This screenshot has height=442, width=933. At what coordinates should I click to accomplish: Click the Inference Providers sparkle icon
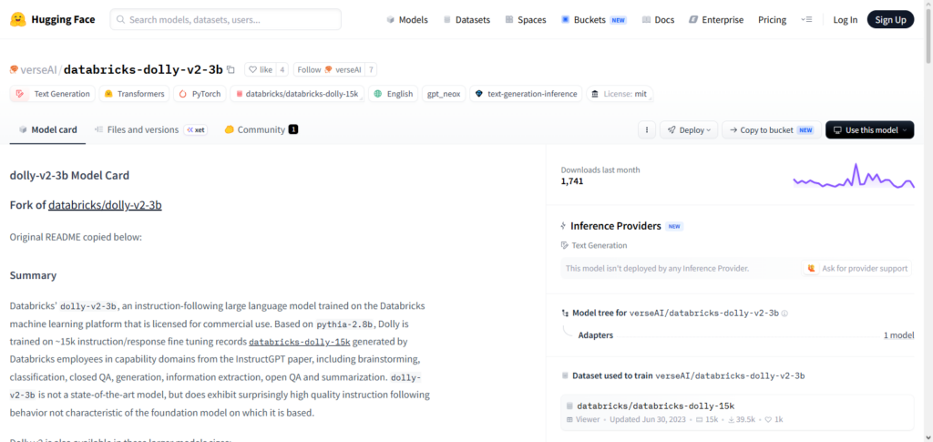point(563,226)
